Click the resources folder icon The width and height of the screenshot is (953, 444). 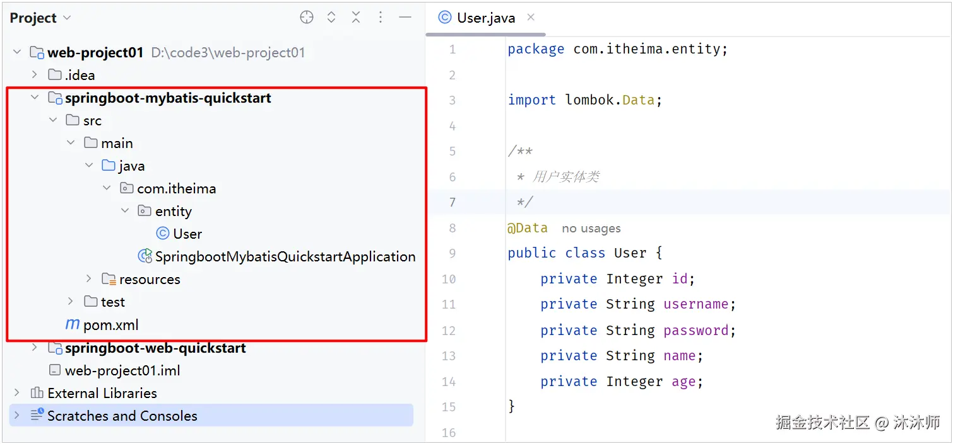pyautogui.click(x=109, y=279)
